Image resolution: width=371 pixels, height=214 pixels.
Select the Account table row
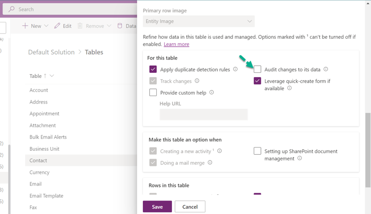point(81,90)
